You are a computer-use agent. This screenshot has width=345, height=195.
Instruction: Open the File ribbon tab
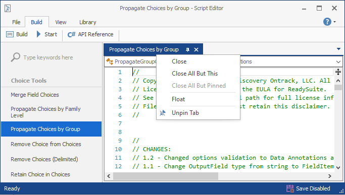pos(16,22)
